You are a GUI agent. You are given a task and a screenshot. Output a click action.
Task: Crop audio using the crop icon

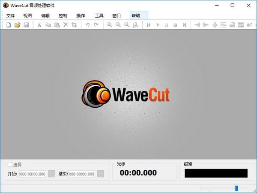click(74, 25)
